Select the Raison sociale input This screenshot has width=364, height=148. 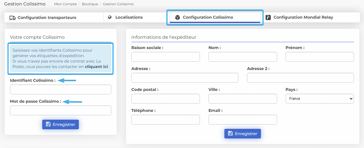pos(166,57)
